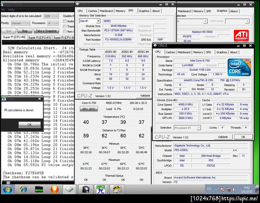Open the Graphics tab in the SPD window
This screenshot has height=203, width=260.
(x=144, y=11)
